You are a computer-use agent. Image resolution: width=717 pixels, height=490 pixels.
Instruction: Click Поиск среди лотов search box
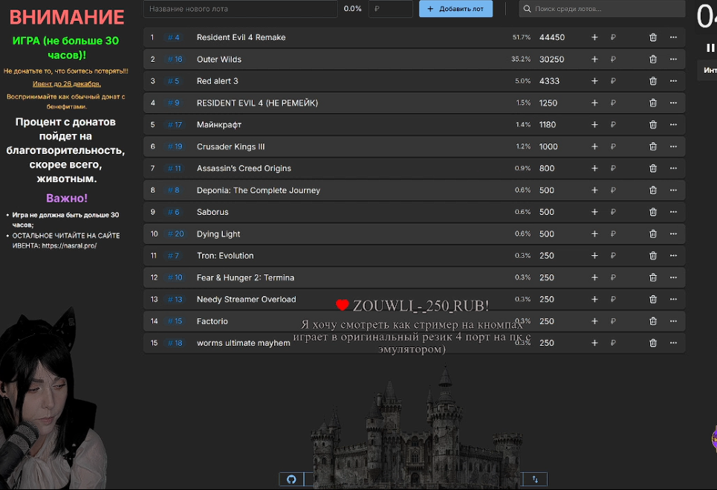[602, 9]
